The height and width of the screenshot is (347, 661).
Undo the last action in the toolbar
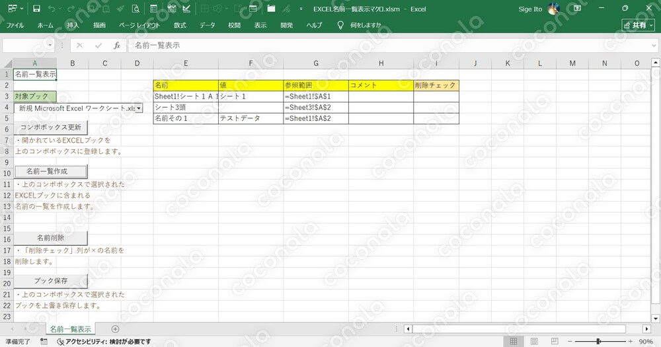52,9
